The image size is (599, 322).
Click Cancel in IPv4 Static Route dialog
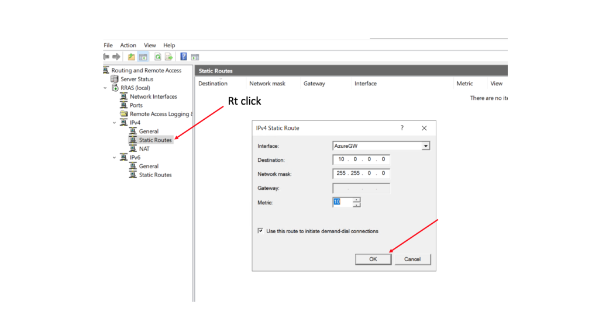pyautogui.click(x=412, y=259)
